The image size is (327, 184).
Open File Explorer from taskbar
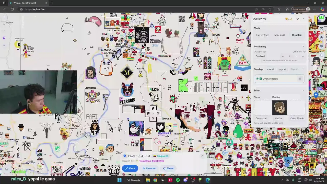(x=148, y=180)
